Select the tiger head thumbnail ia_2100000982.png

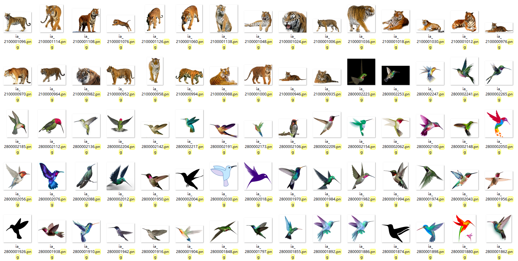coord(86,76)
